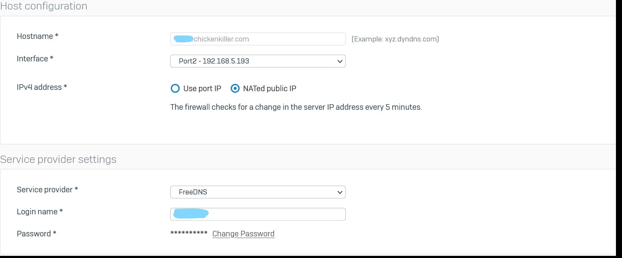Click the IPv4 address field label
Viewport: 622px width, 258px height.
click(x=42, y=87)
